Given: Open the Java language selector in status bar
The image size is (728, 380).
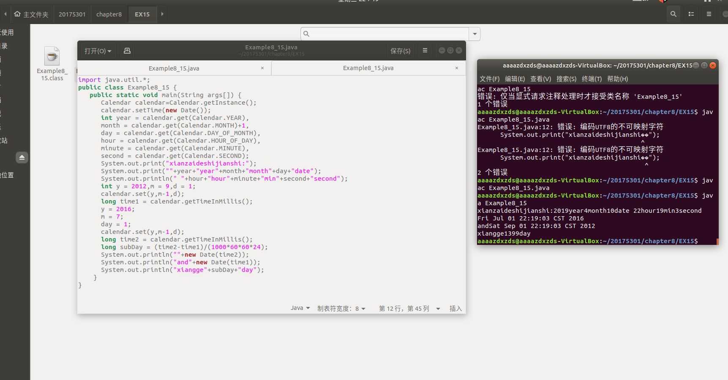Looking at the screenshot, I should click(x=300, y=308).
